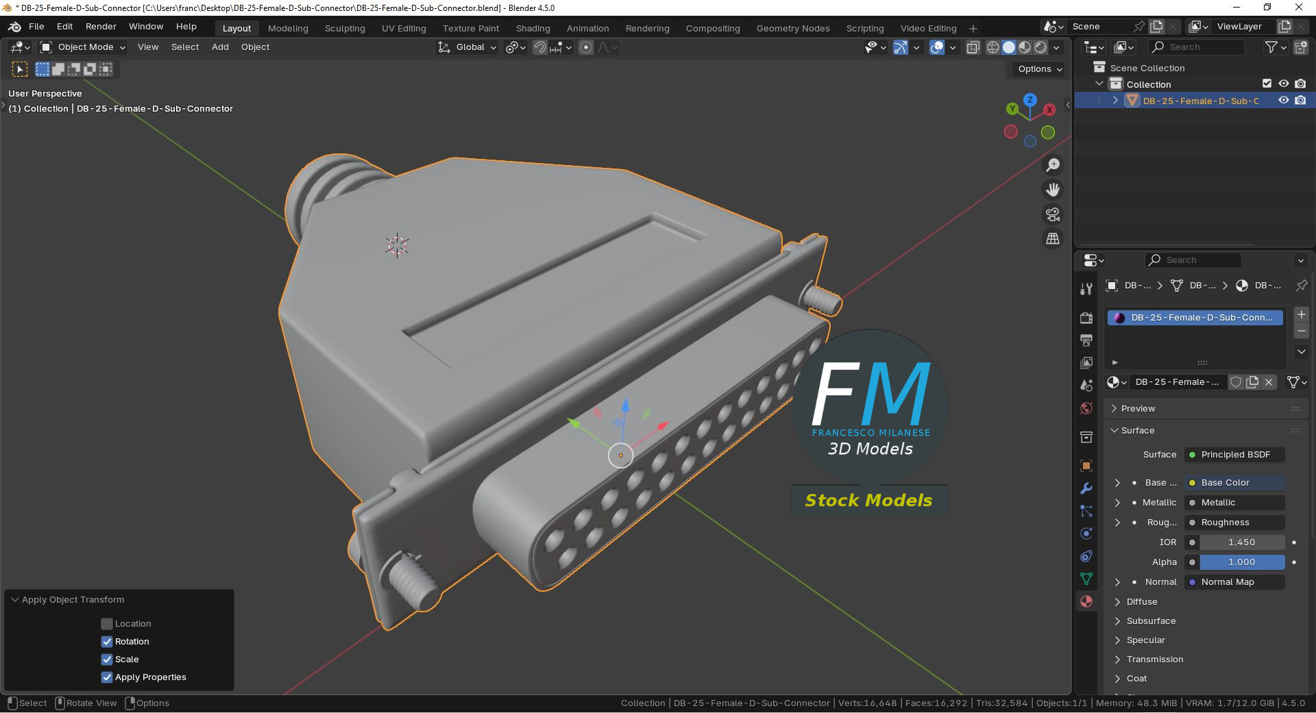
Task: Toggle snapping magnet icon
Action: coord(540,47)
